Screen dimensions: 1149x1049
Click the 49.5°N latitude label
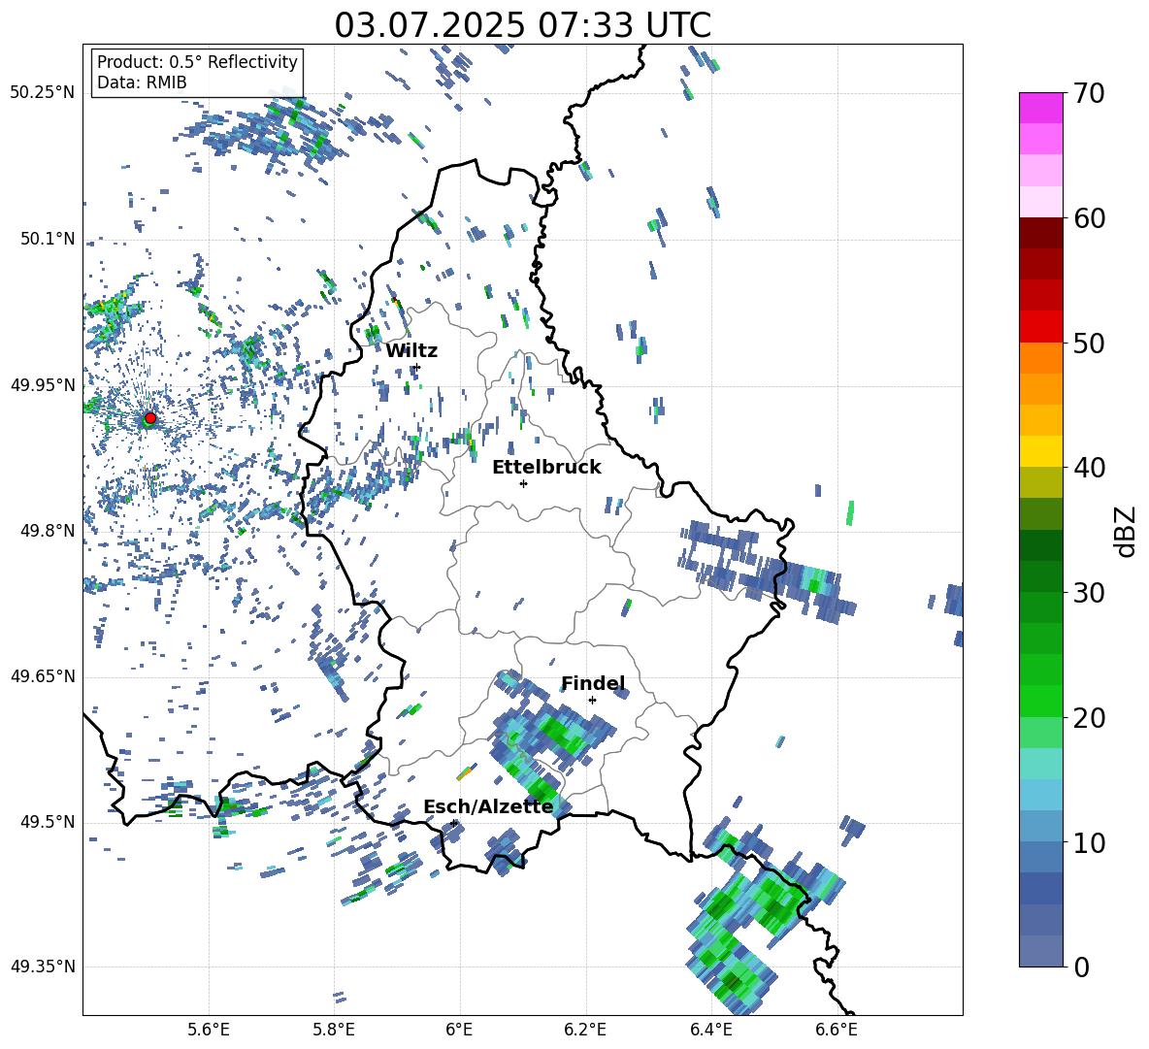(48, 822)
